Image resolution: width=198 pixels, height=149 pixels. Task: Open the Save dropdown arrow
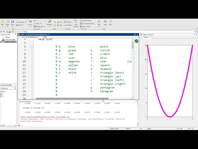[x=12, y=26]
